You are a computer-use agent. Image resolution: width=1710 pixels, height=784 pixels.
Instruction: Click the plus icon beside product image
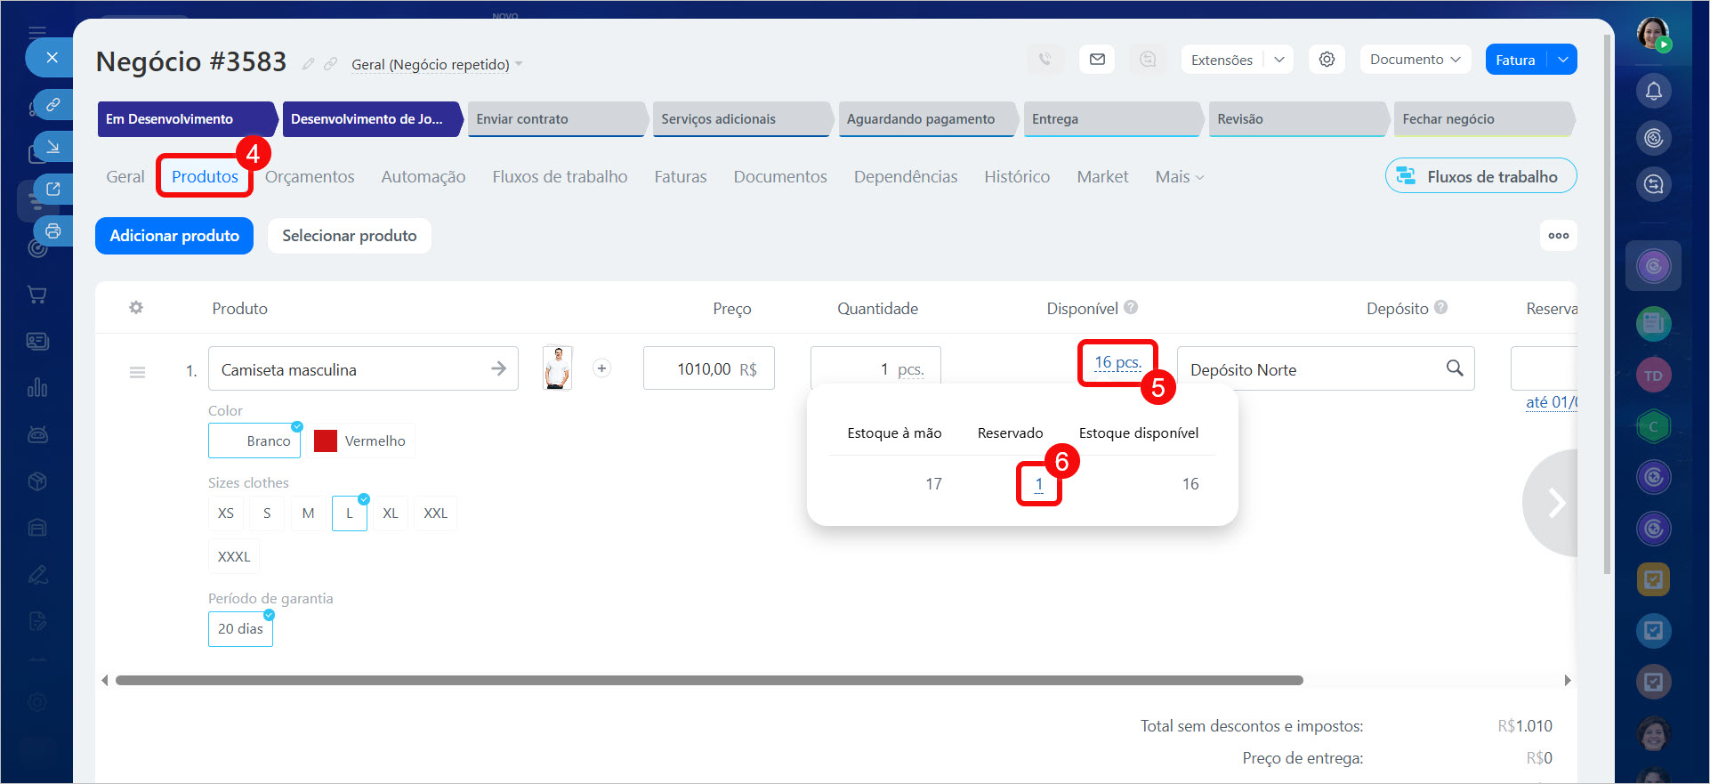point(602,368)
